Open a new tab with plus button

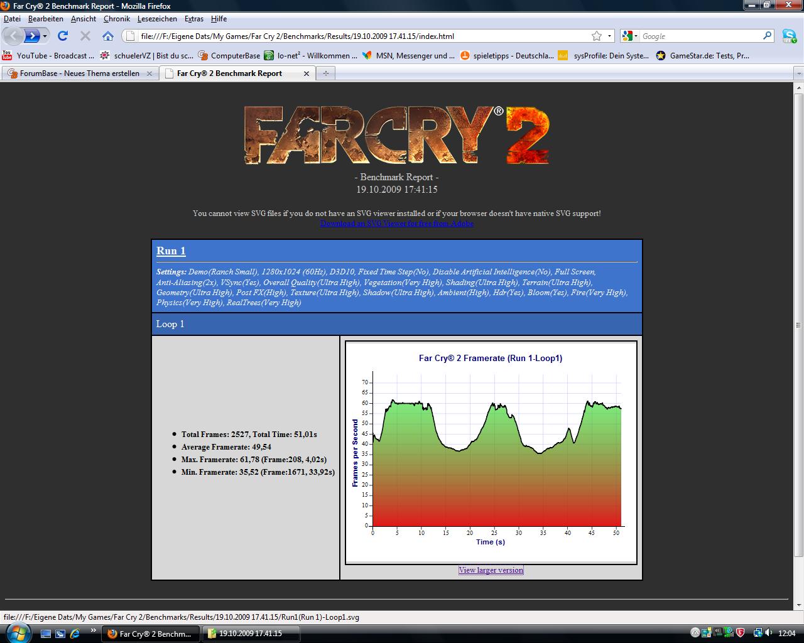[325, 73]
